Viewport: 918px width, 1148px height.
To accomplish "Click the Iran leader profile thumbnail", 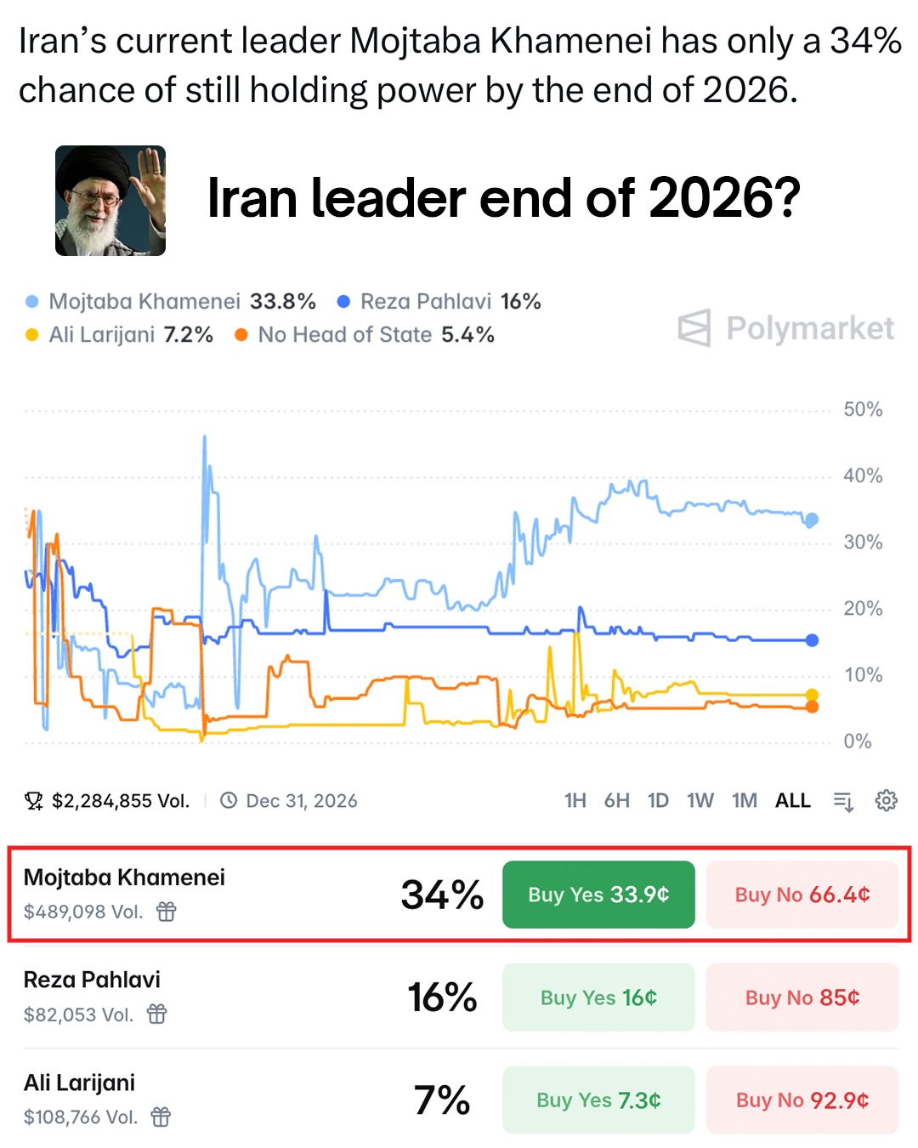I will point(110,201).
